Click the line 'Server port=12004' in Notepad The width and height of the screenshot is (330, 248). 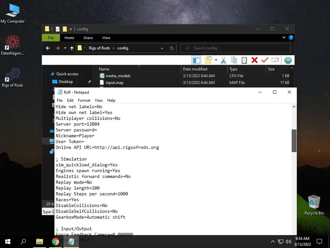click(x=77, y=124)
